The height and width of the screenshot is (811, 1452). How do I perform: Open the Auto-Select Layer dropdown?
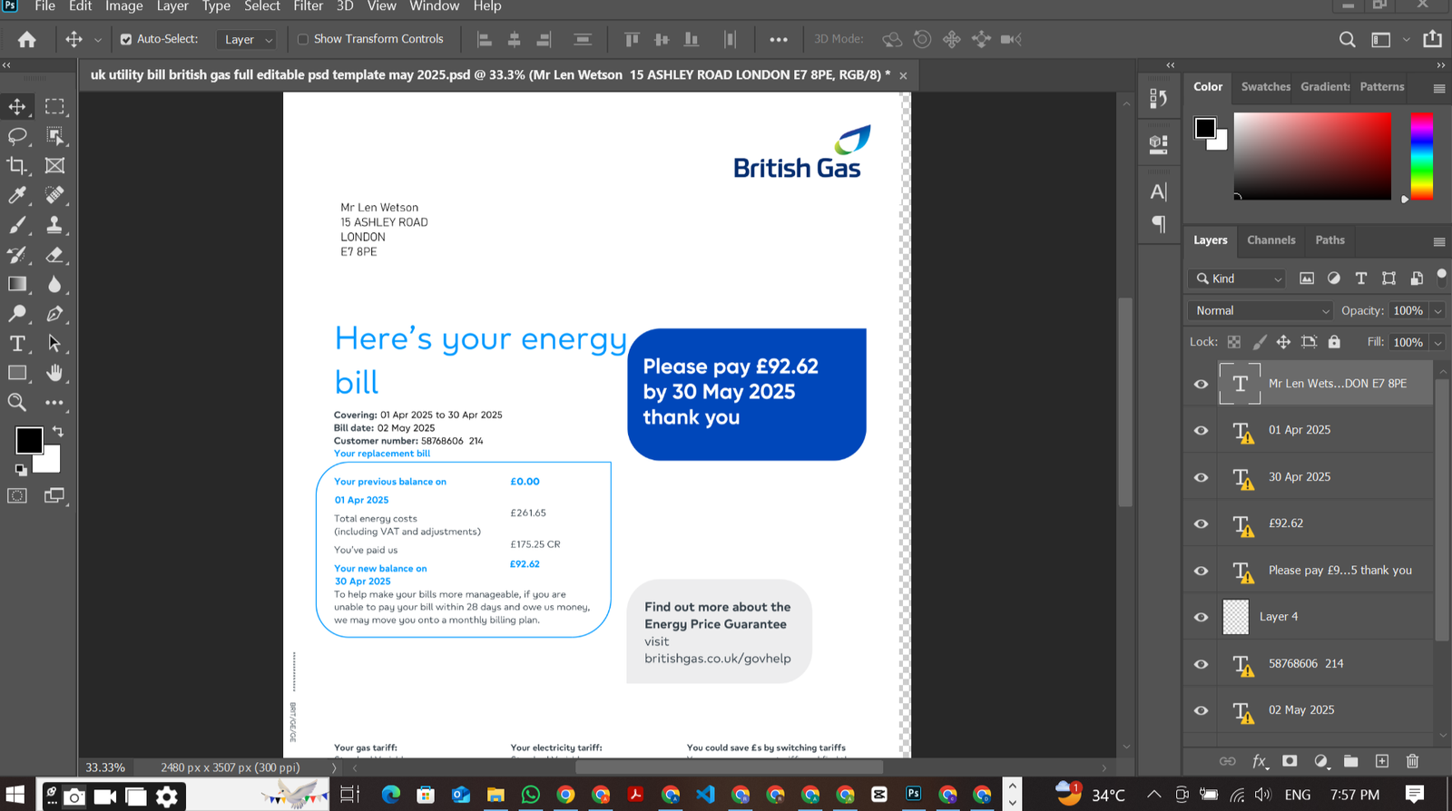coord(247,39)
